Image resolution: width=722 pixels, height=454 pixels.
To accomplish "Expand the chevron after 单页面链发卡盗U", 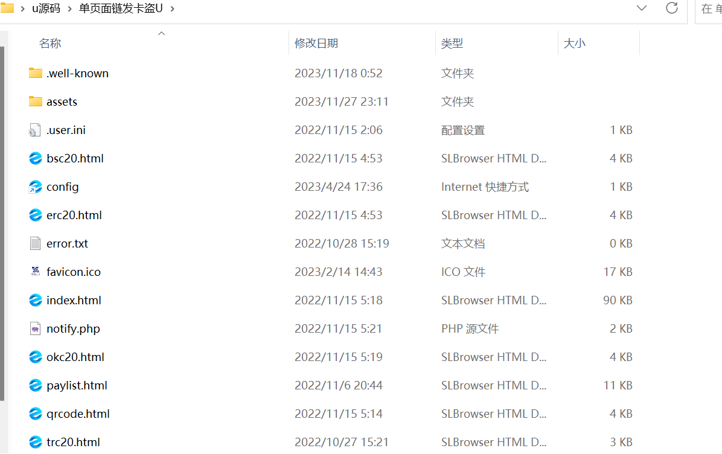I will tap(172, 8).
